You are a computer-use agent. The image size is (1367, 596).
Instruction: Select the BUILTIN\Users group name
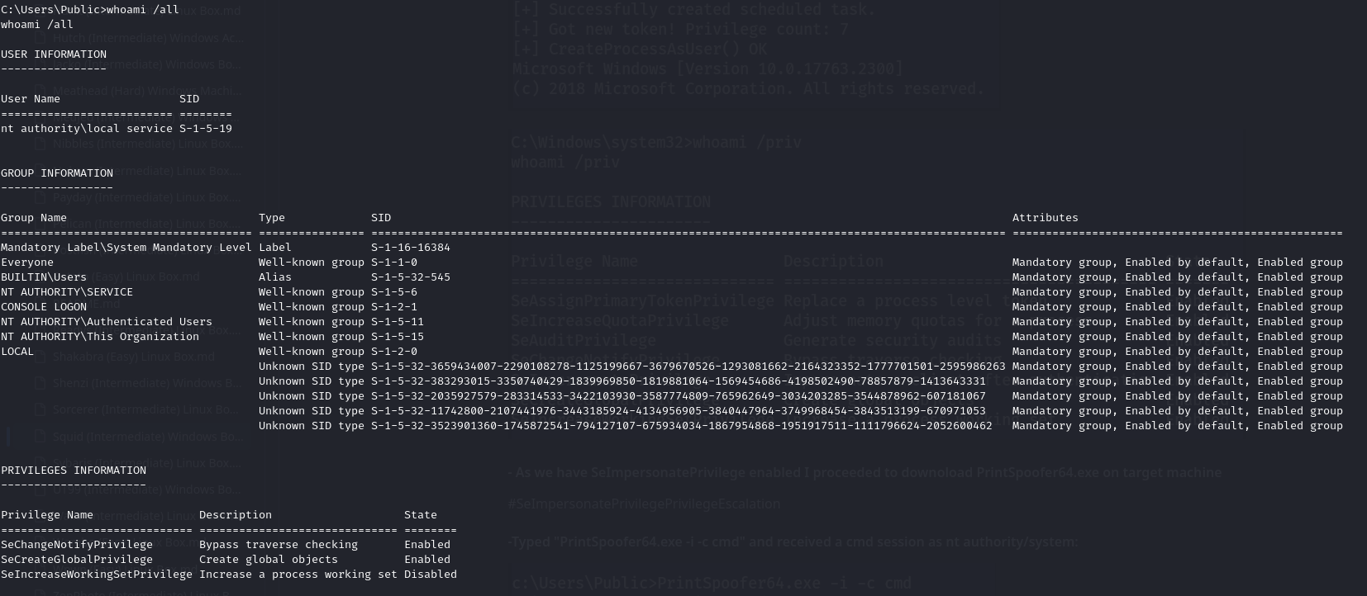44,277
